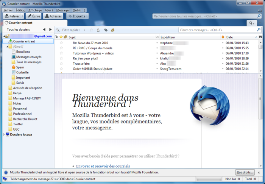265x184 pixels.
Task: Click the Écrire compose button
Action: tap(33, 16)
